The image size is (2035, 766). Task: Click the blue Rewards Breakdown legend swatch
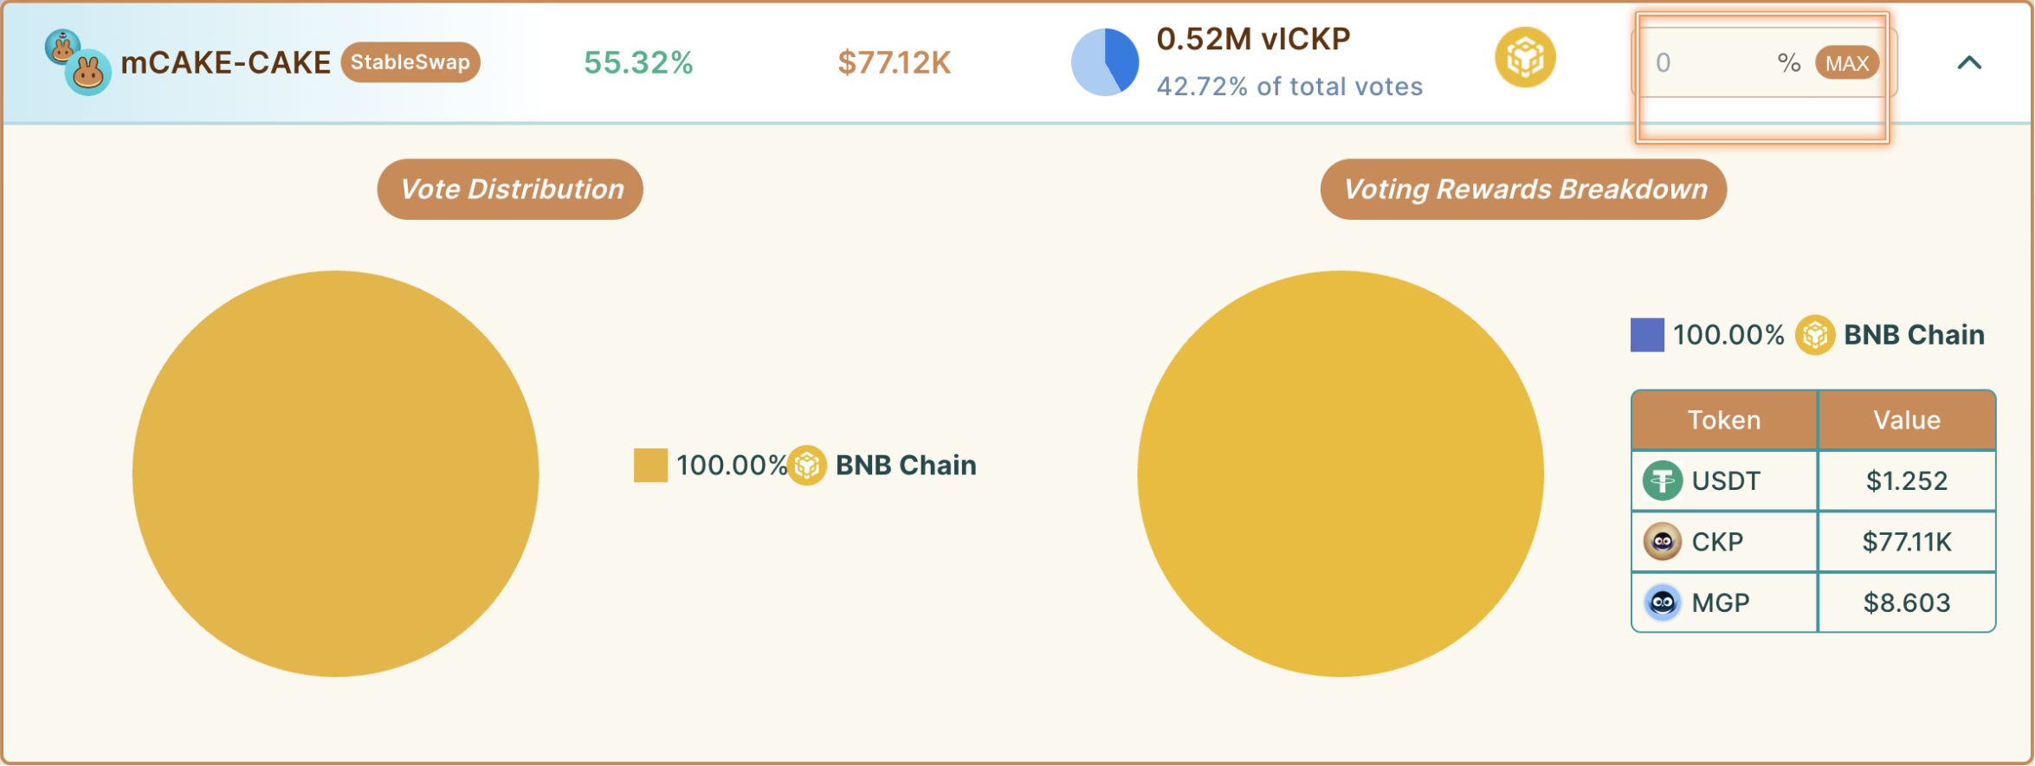tap(1647, 336)
